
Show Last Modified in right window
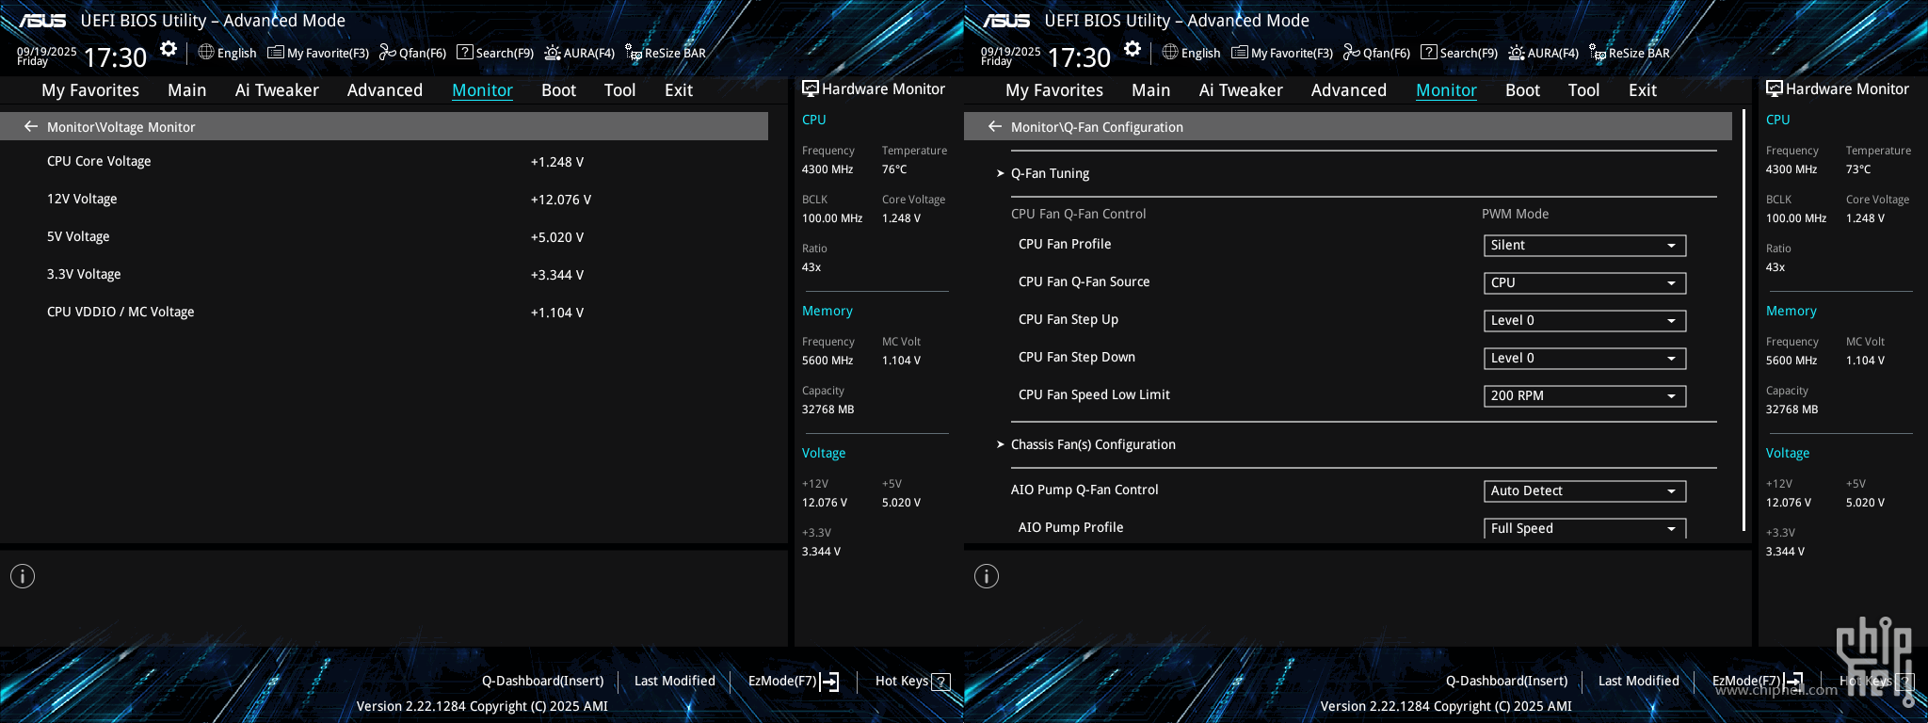[1638, 681]
